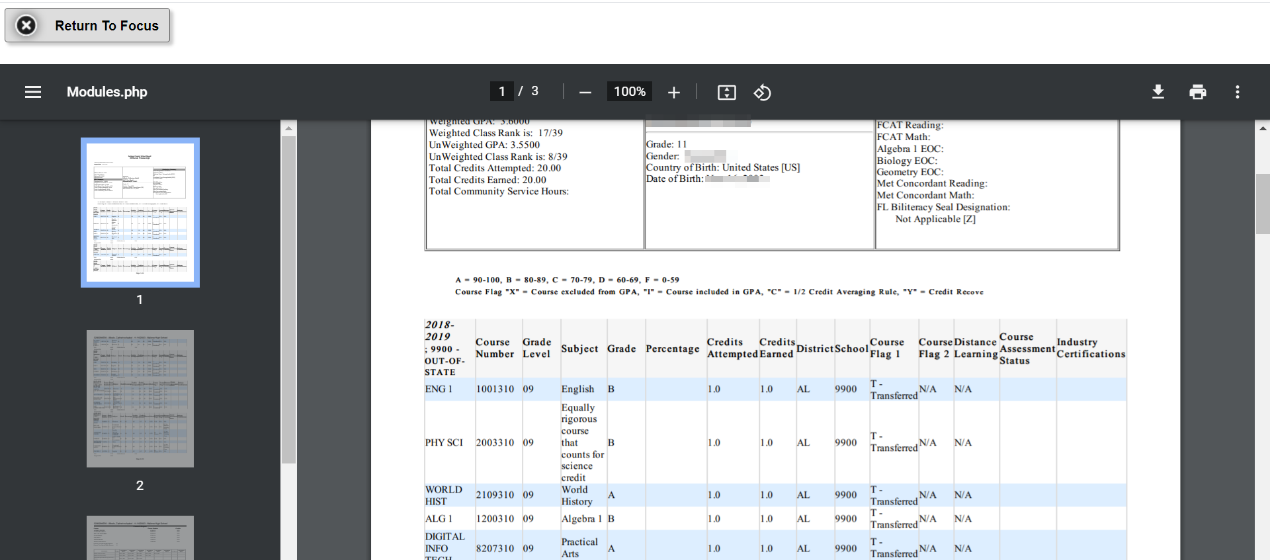Click the Modules.php document title
The image size is (1270, 560).
(106, 92)
